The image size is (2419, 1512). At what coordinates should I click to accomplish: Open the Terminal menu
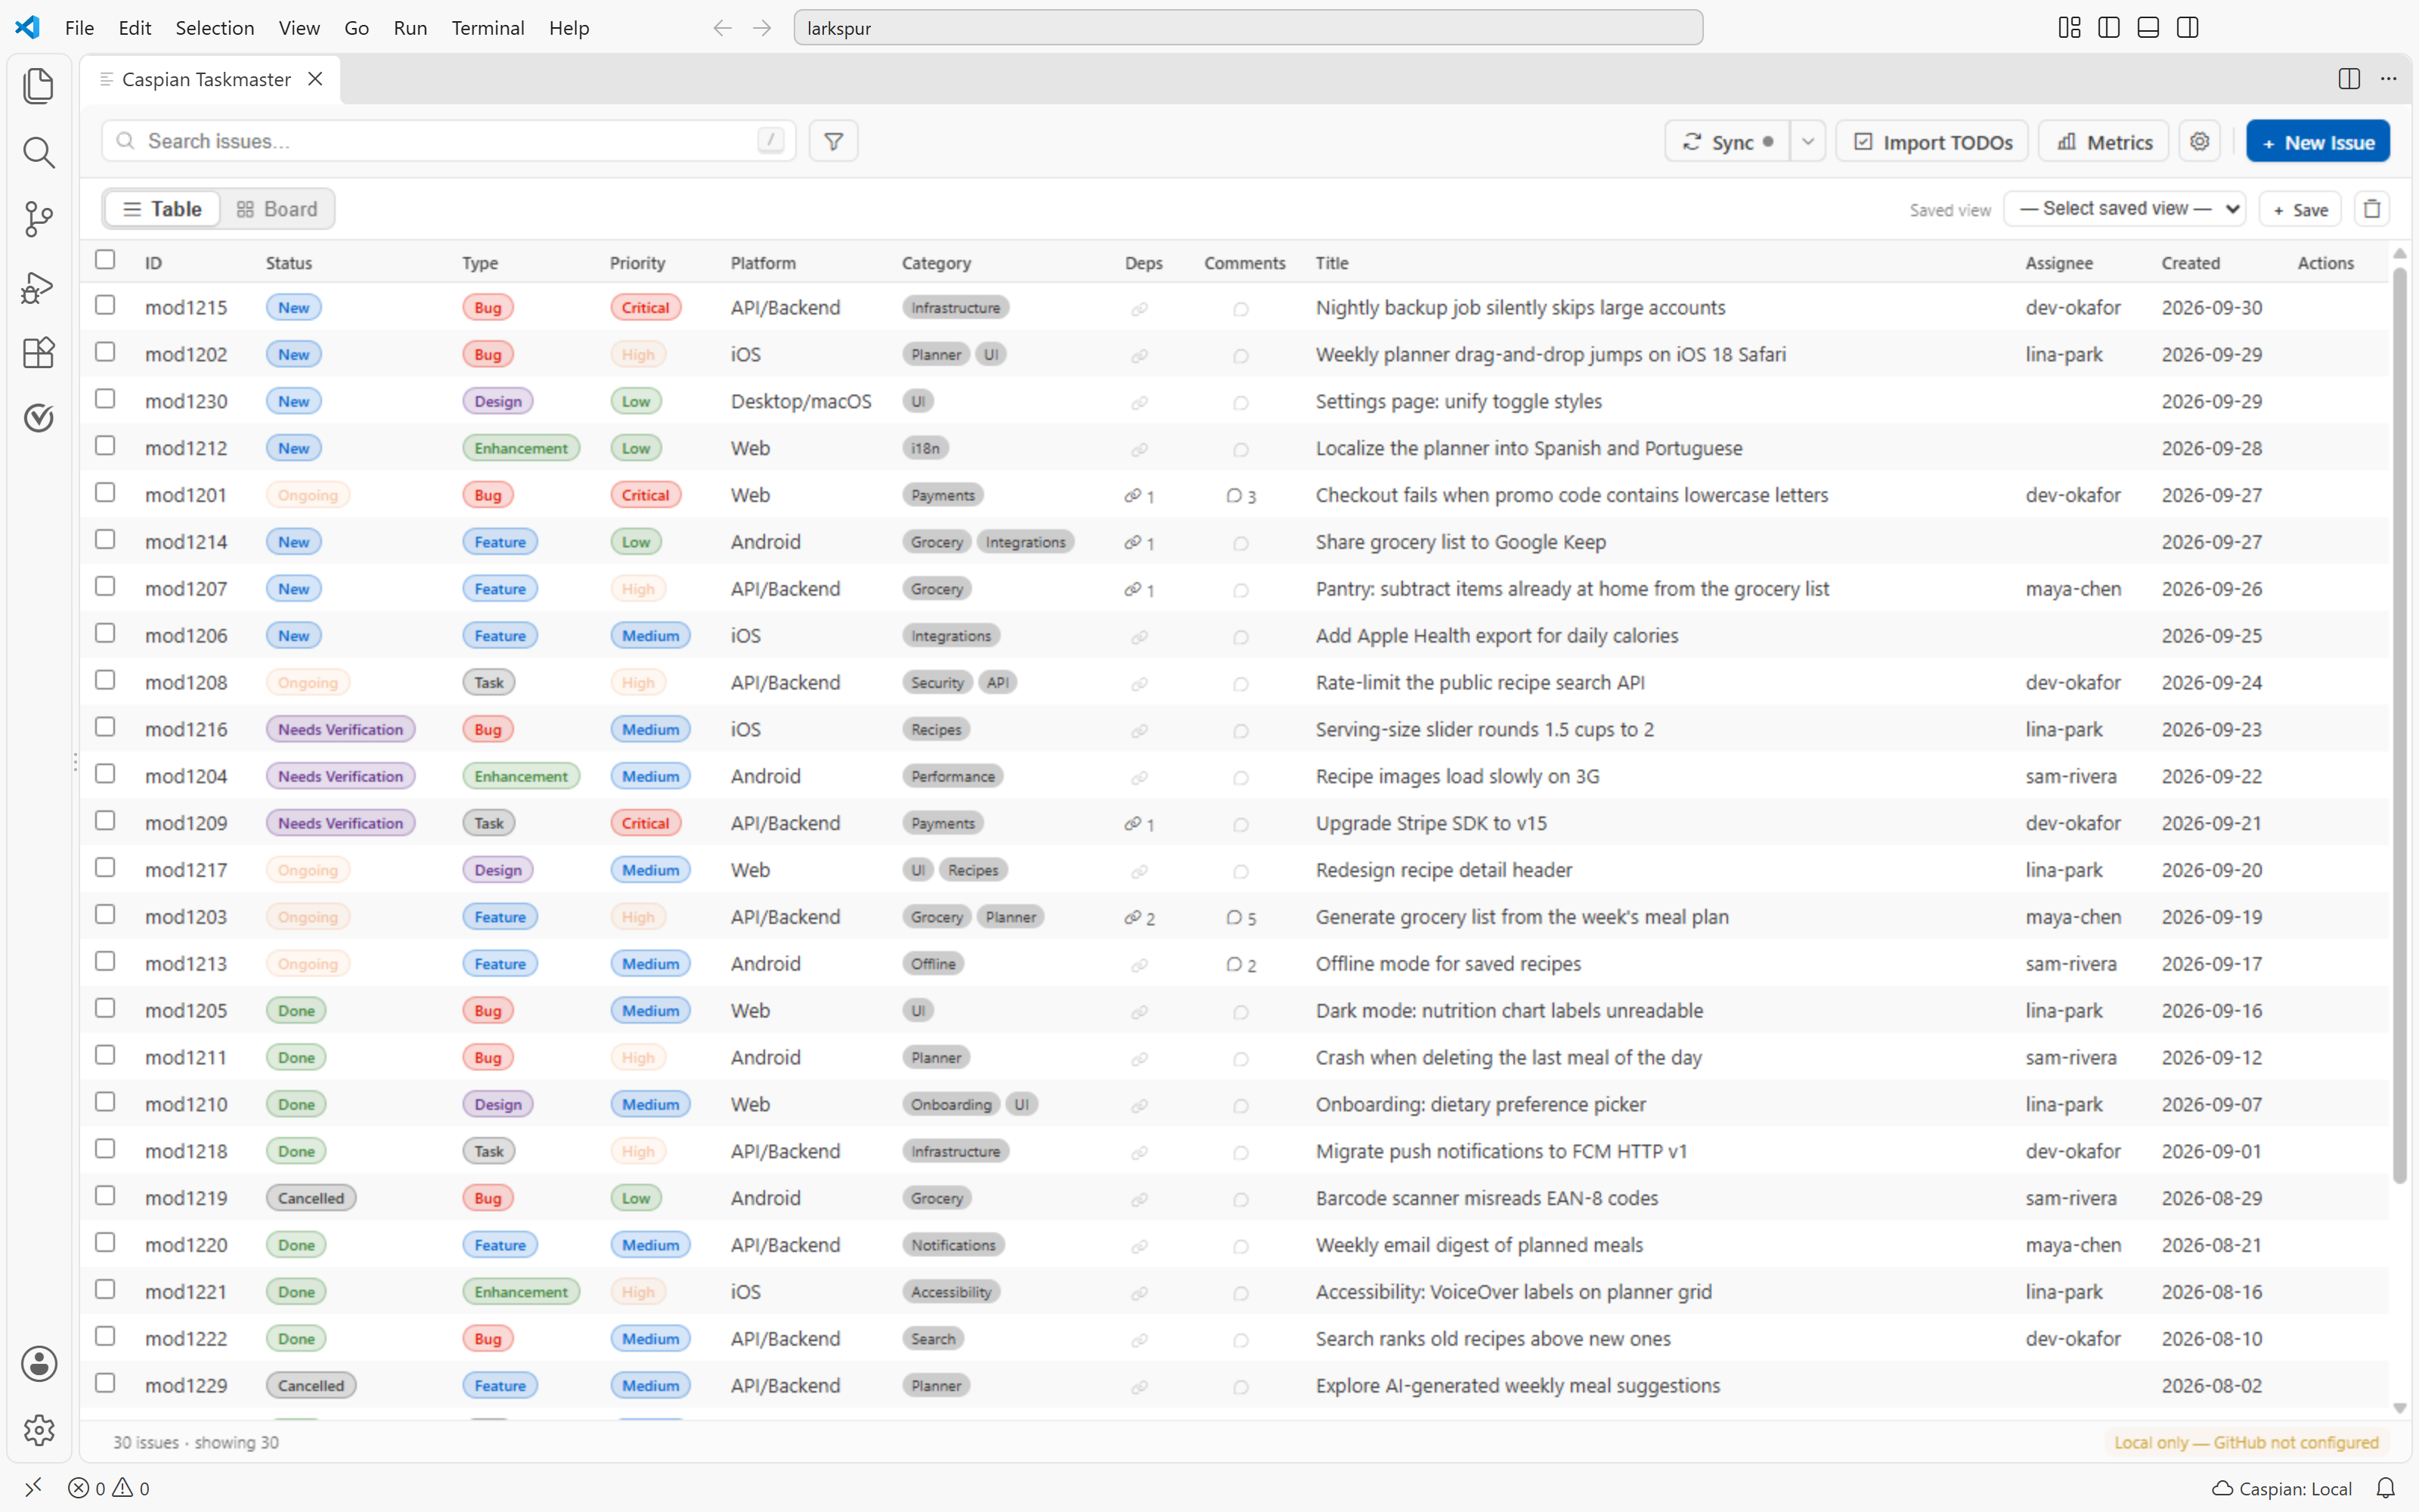click(487, 28)
